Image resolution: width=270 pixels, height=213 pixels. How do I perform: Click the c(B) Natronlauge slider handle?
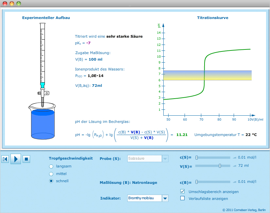[197, 182]
